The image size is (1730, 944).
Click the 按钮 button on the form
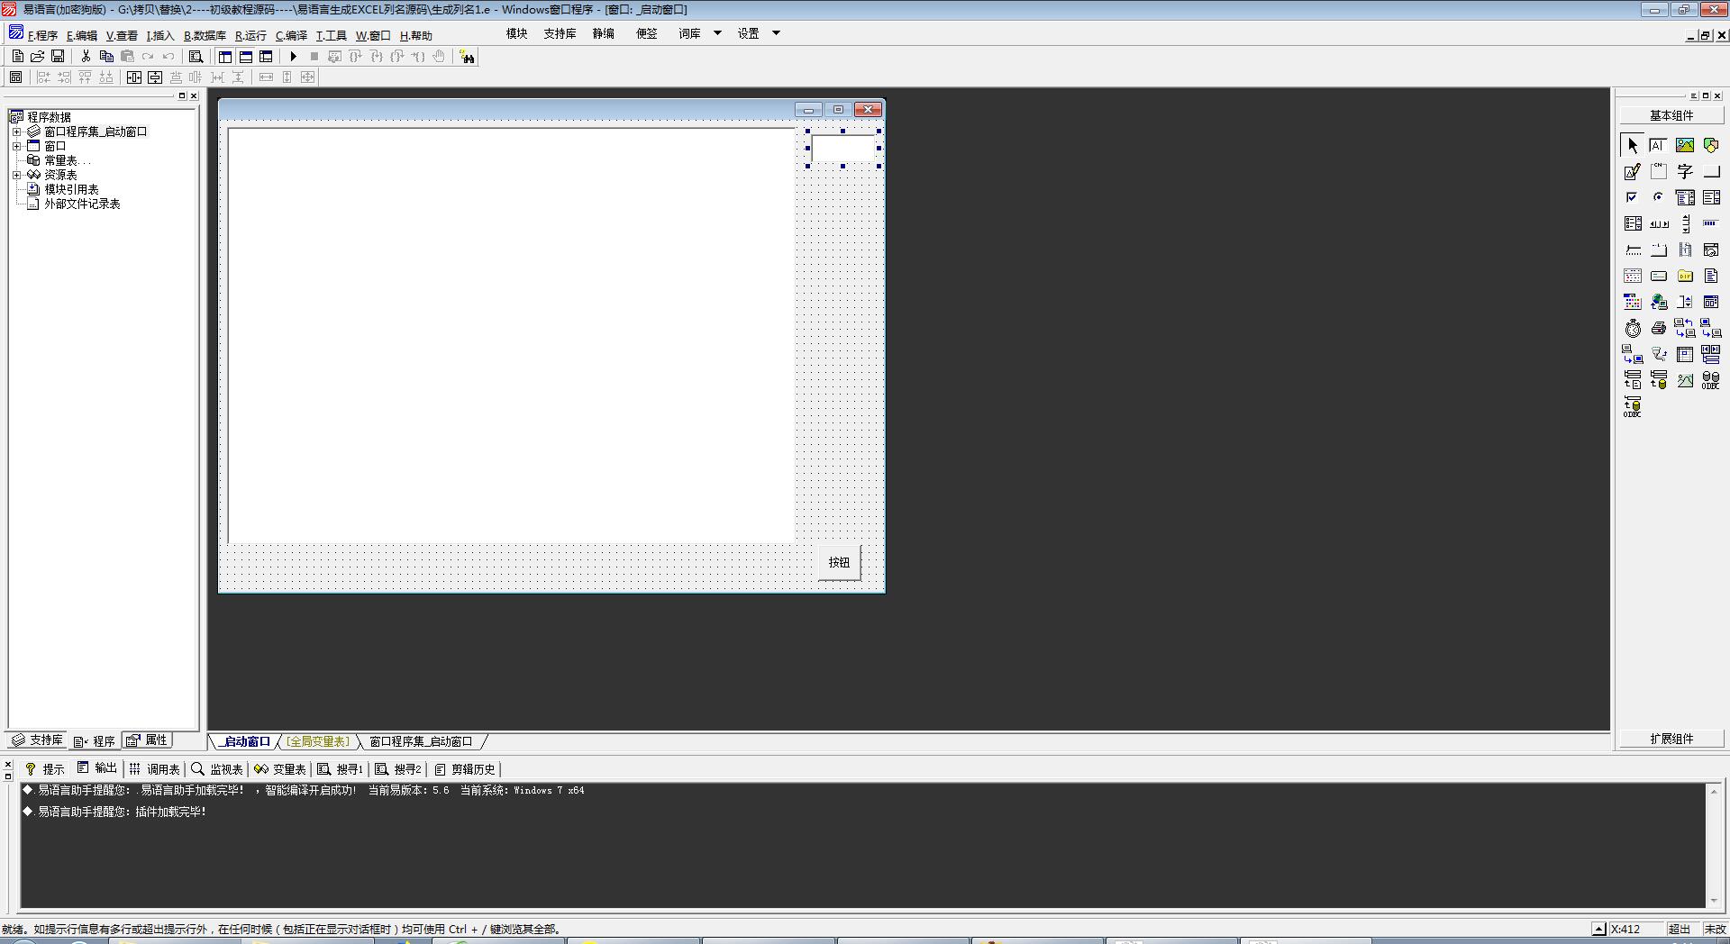click(x=839, y=562)
